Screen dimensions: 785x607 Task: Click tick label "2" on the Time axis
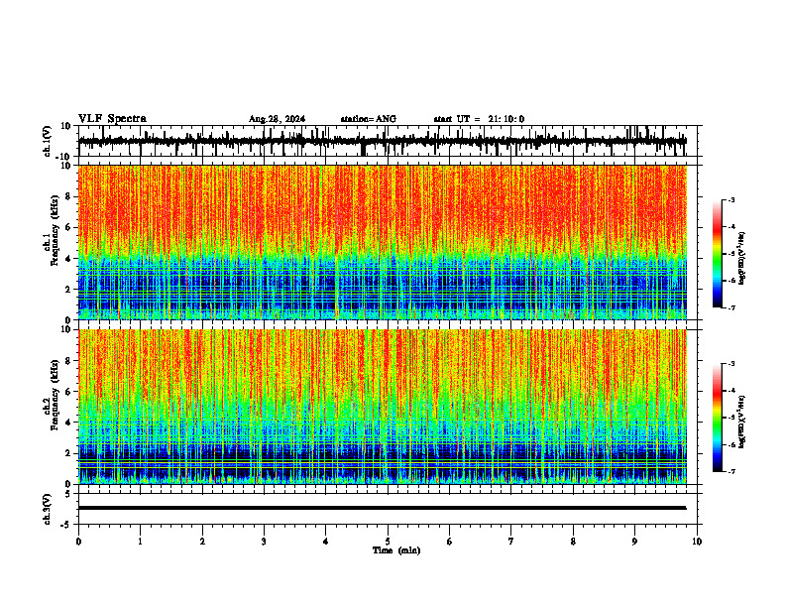point(202,542)
